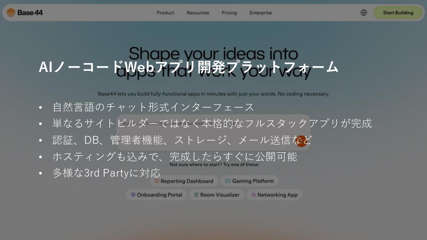Go to the Pricing page
The height and width of the screenshot is (240, 427).
pos(229,13)
